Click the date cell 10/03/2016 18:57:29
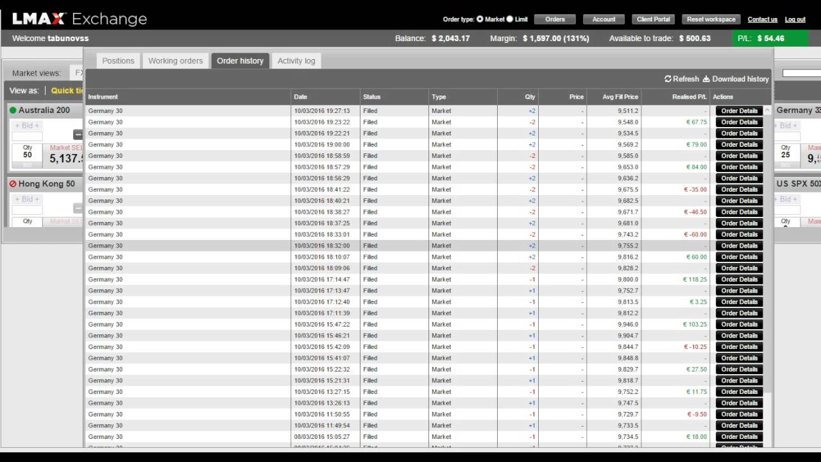The image size is (821, 462). coord(322,167)
